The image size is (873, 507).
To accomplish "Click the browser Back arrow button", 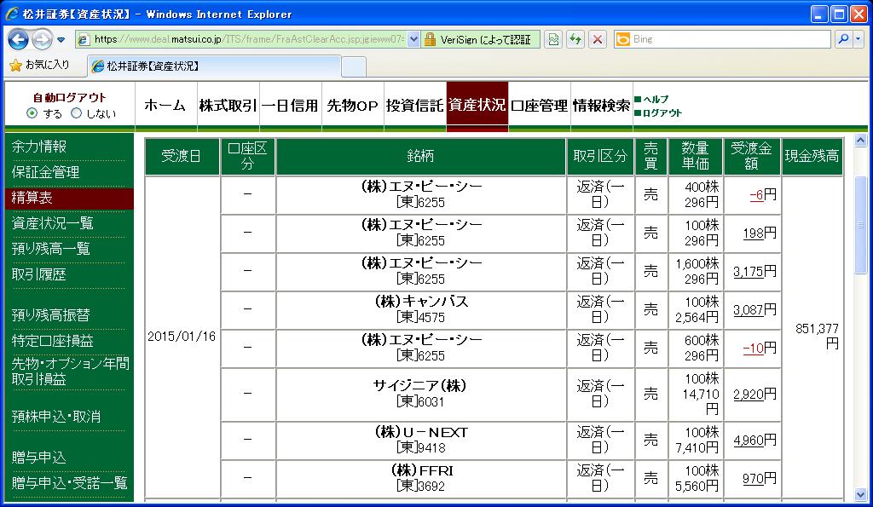I will [18, 39].
